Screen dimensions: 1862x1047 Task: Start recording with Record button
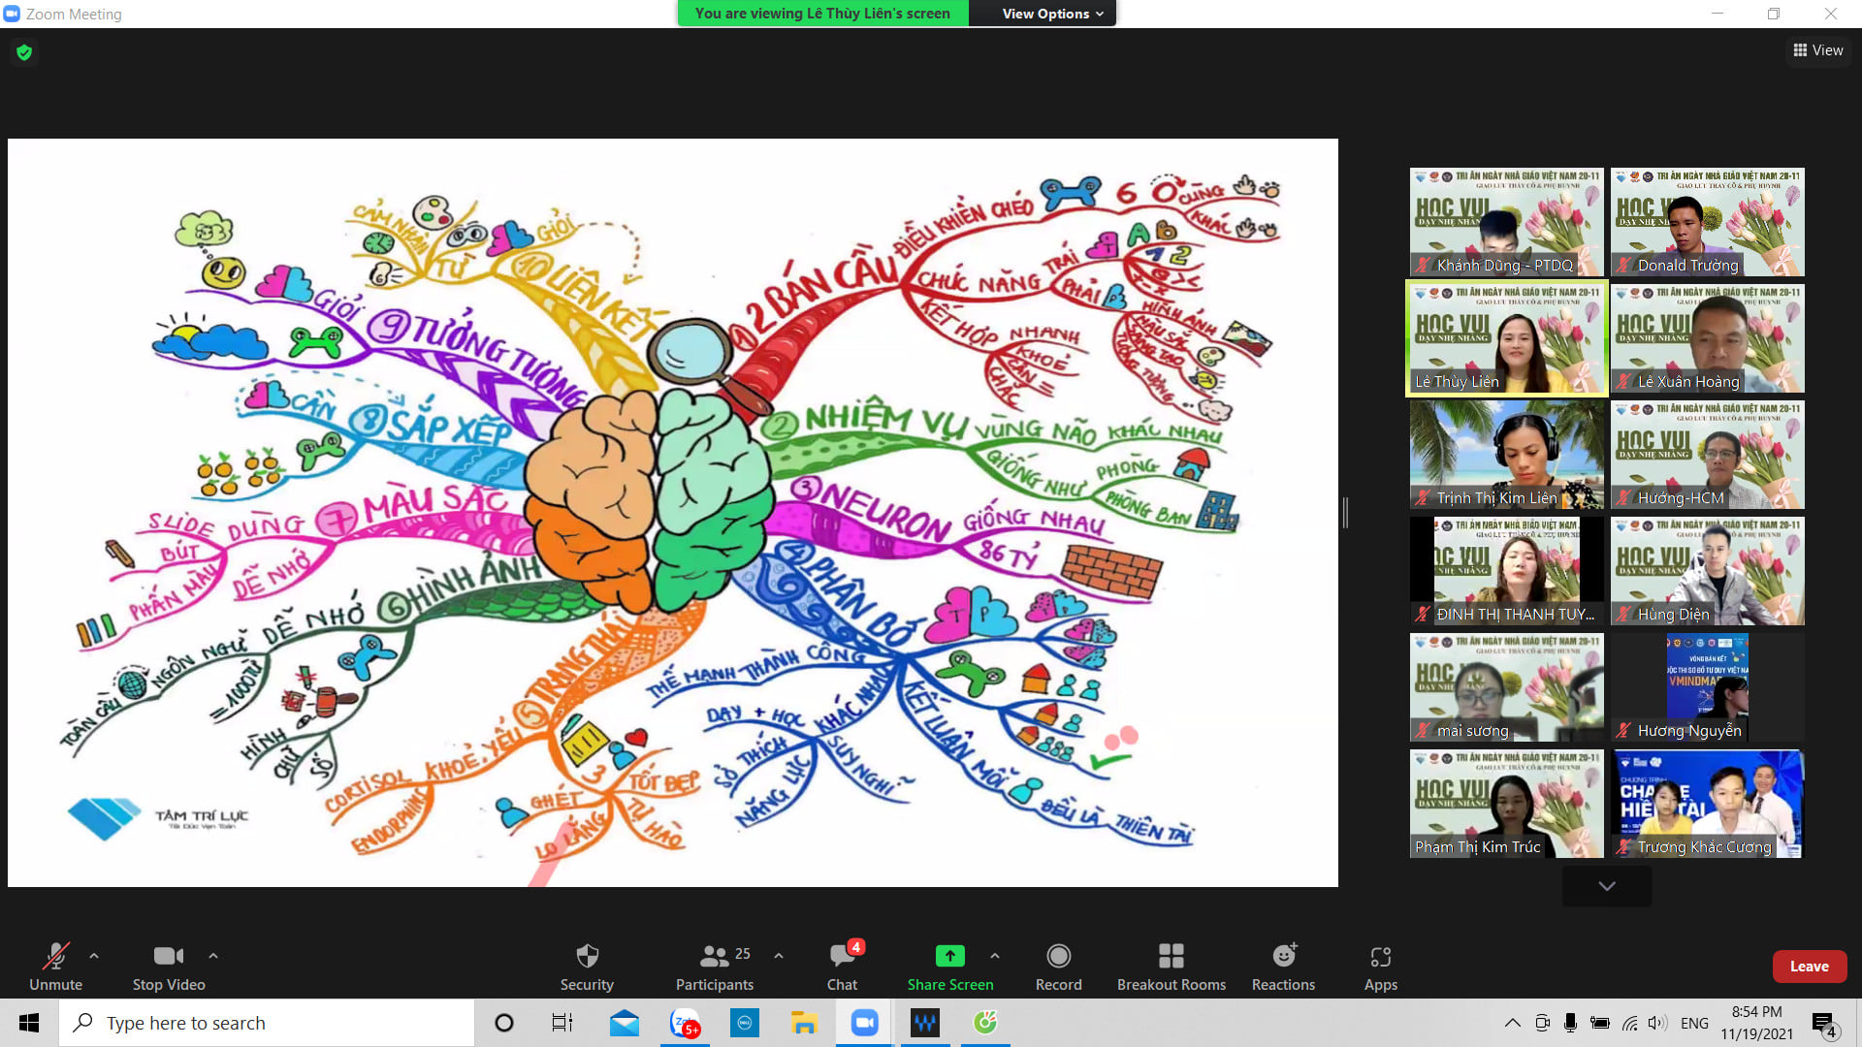tap(1058, 967)
